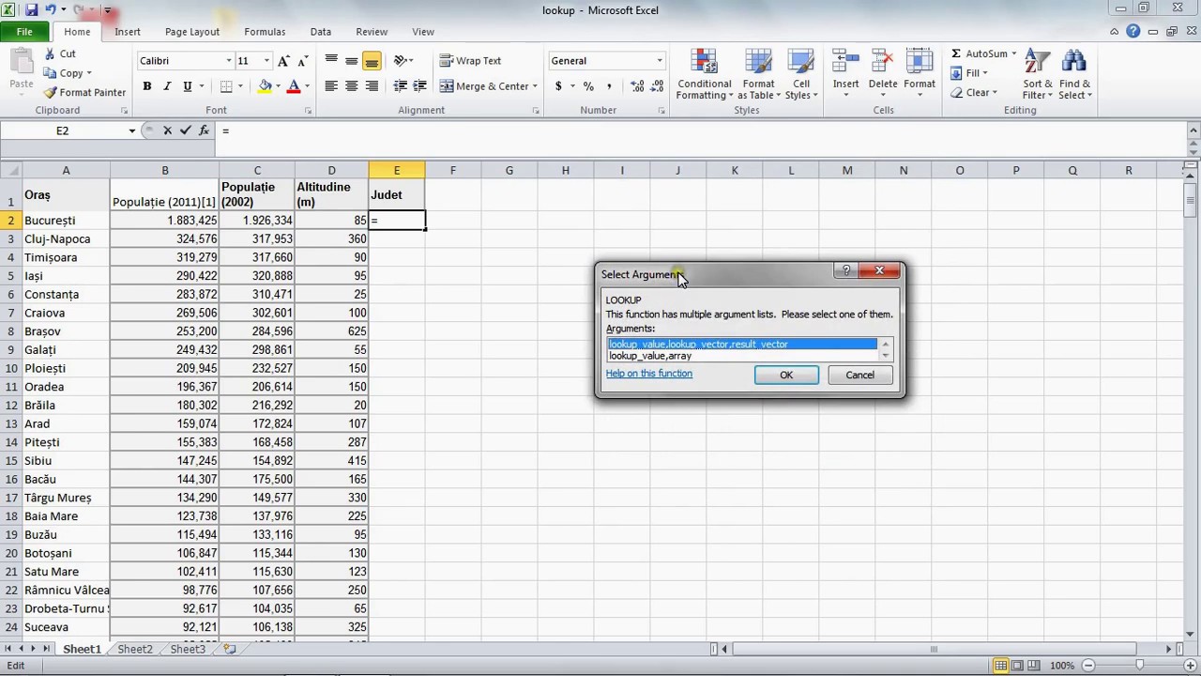Viewport: 1201px width, 676px height.
Task: Switch to Sheet2 tab
Action: (x=135, y=649)
